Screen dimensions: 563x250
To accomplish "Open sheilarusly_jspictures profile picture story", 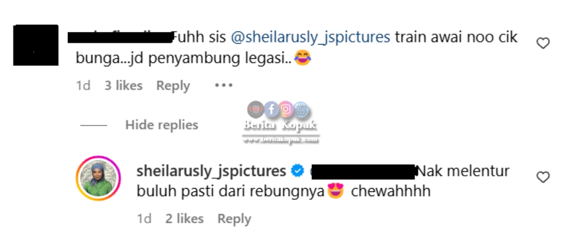I will pyautogui.click(x=98, y=178).
